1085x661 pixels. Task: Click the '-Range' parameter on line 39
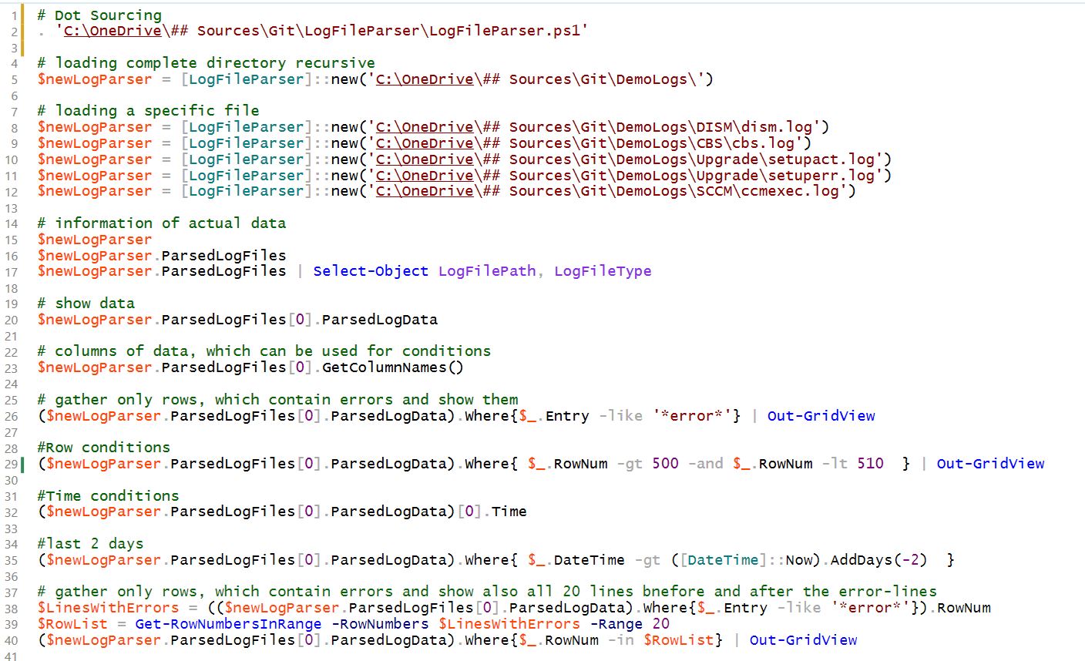click(x=616, y=624)
